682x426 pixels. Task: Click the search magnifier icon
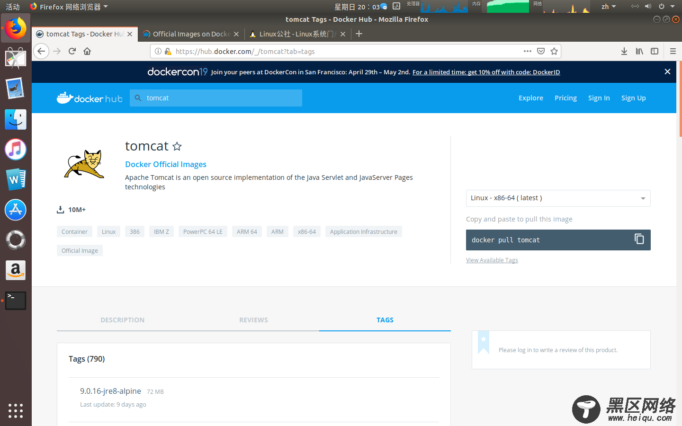(x=138, y=98)
